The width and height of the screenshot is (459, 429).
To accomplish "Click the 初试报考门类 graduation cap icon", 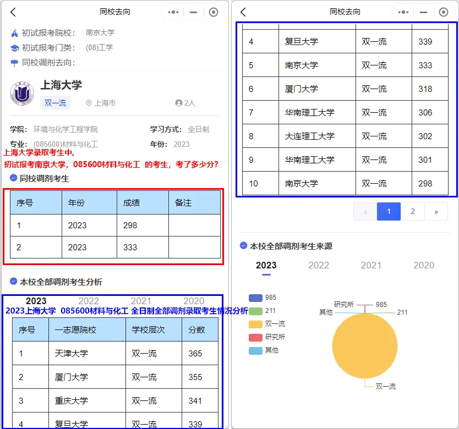I will pos(14,48).
